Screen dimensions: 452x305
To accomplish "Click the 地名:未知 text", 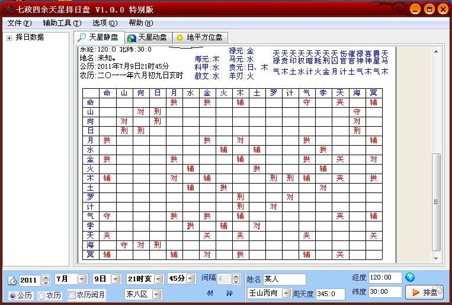I will click(x=98, y=58).
